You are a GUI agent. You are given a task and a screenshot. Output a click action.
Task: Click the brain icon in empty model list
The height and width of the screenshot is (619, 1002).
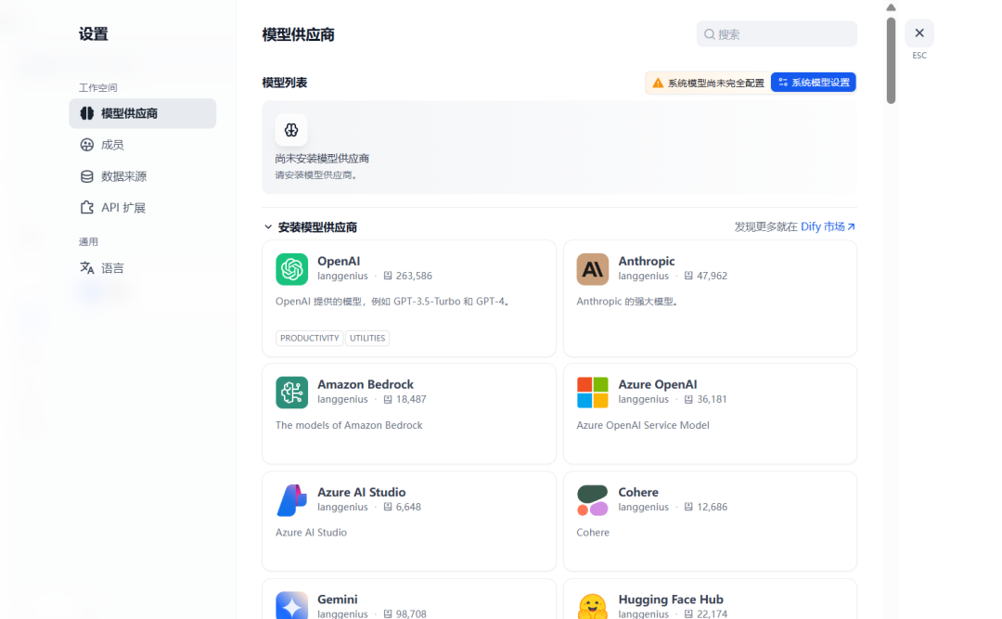tap(291, 130)
